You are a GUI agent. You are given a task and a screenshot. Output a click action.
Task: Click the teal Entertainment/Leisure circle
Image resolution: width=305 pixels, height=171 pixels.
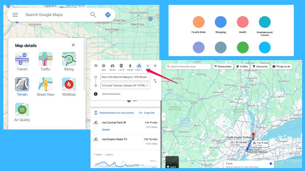click(x=265, y=22)
